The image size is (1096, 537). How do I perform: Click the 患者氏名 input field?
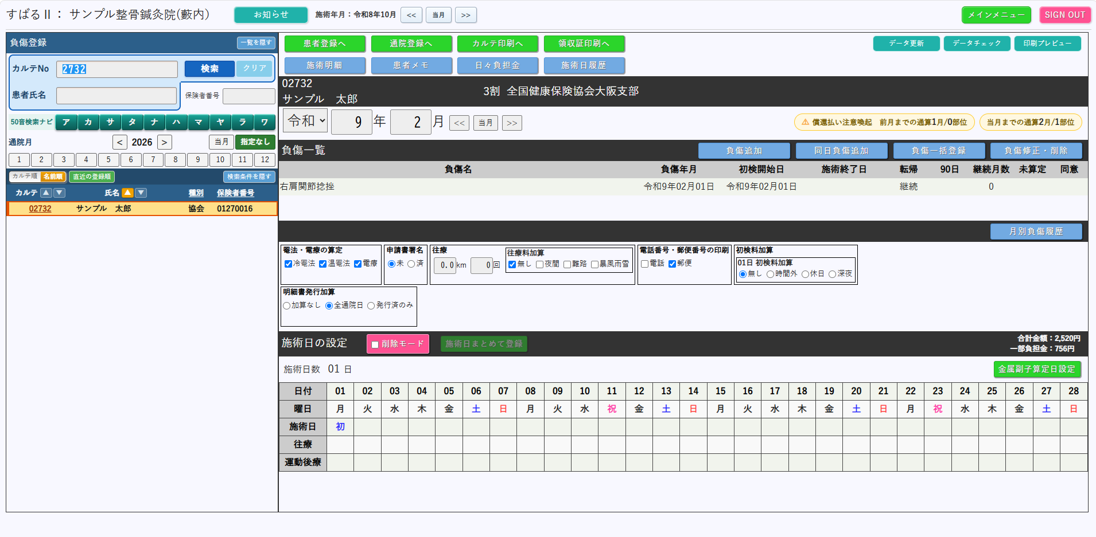coord(116,96)
